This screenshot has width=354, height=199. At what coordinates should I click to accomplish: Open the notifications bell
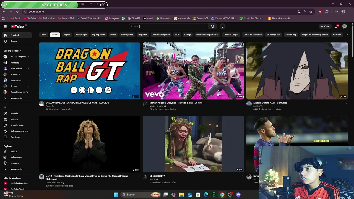336,26
